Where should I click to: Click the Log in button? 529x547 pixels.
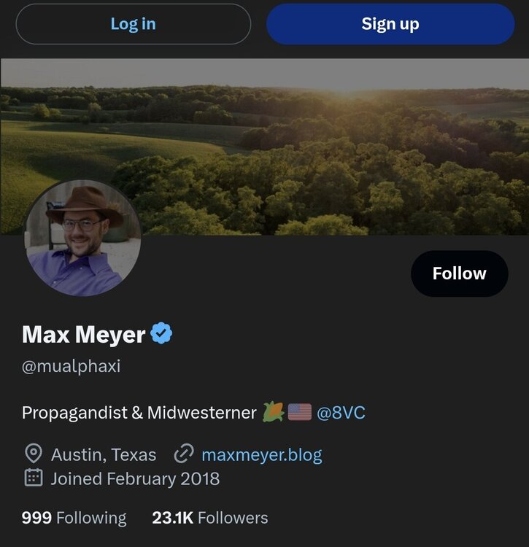tap(133, 24)
